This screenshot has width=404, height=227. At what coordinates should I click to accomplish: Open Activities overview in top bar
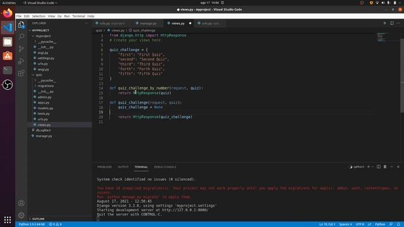[x=9, y=3]
